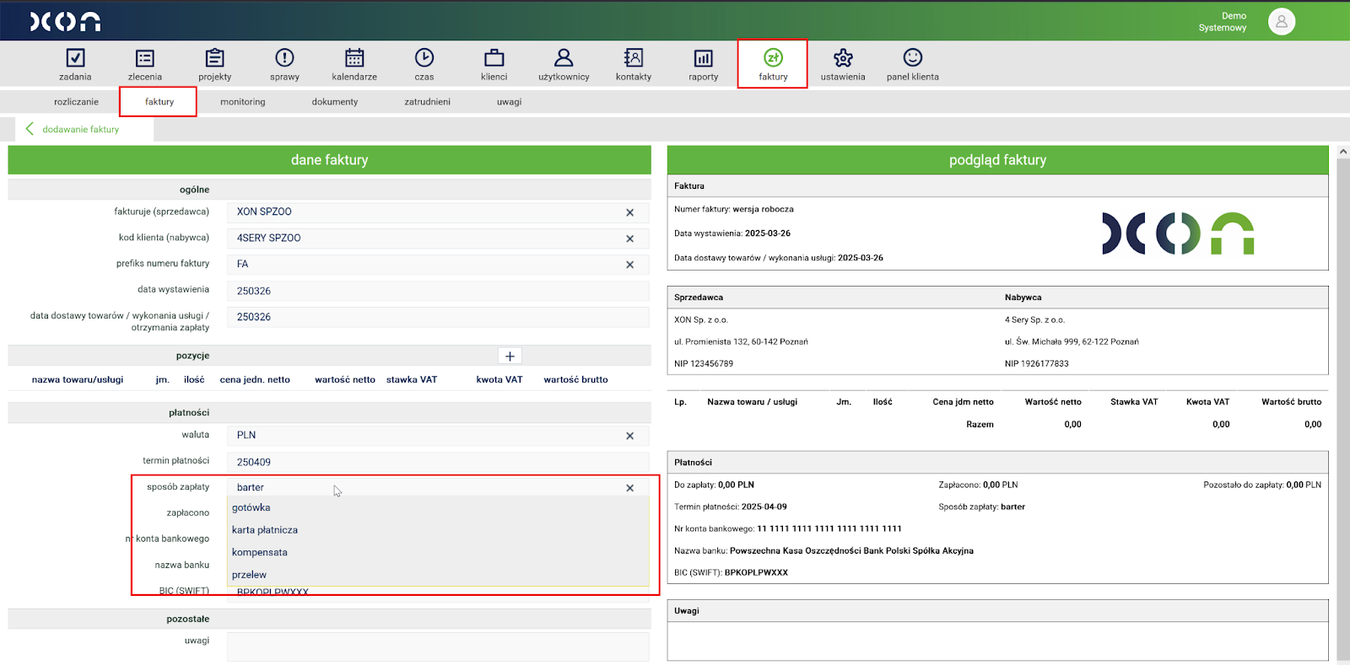Choose gotówka from payment method list

point(438,507)
